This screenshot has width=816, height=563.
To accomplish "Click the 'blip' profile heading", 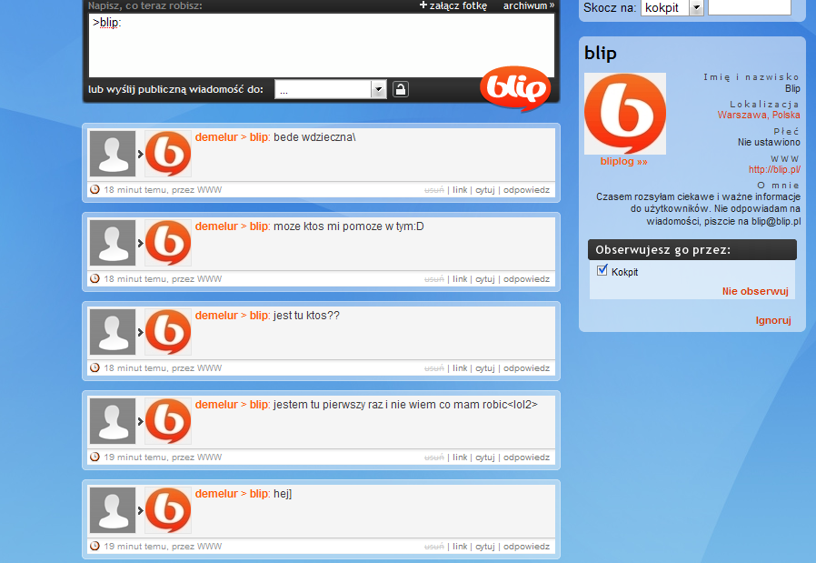I will (601, 53).
